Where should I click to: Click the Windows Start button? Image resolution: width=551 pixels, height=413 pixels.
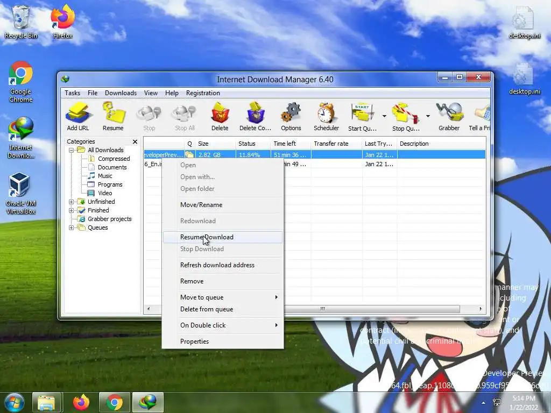(x=13, y=402)
